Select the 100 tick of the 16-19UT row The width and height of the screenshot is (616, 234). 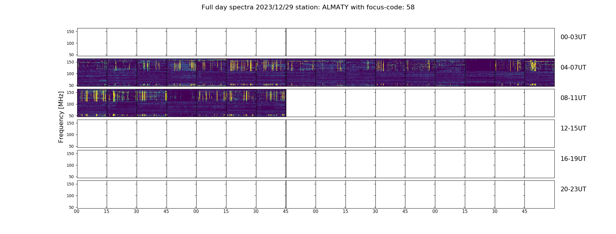pos(70,165)
